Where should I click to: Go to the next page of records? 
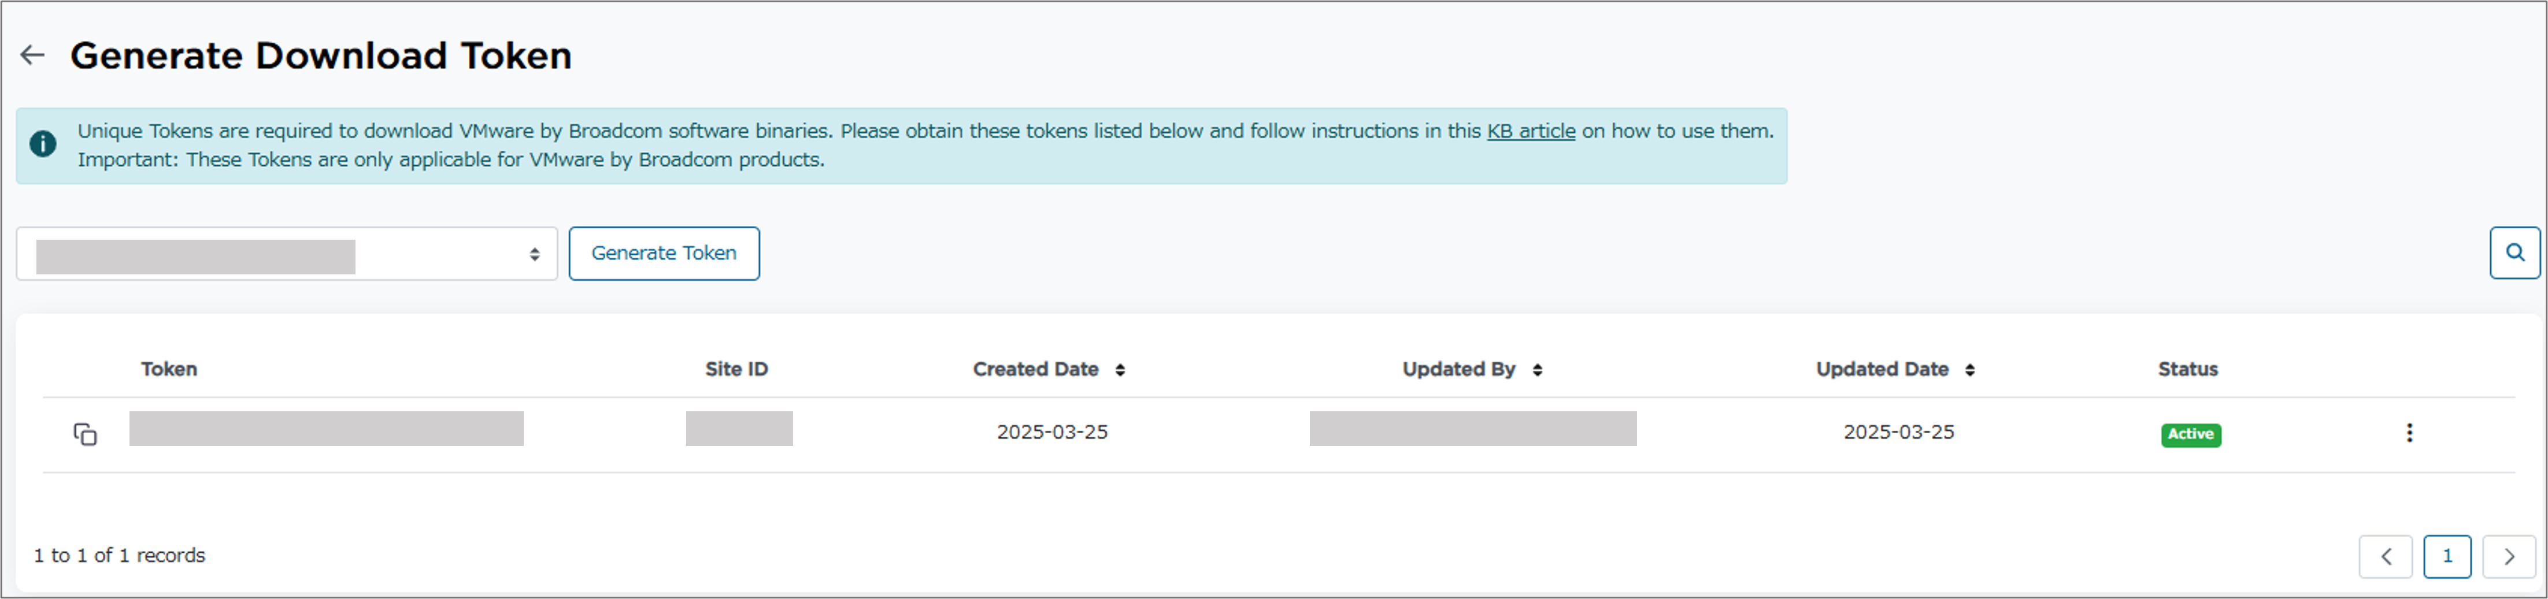(2509, 556)
